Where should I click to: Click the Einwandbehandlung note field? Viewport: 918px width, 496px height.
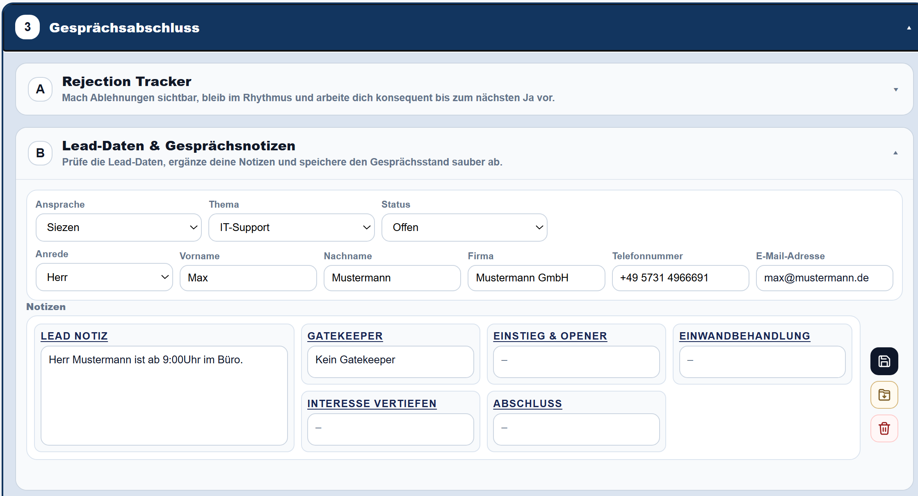tap(763, 362)
